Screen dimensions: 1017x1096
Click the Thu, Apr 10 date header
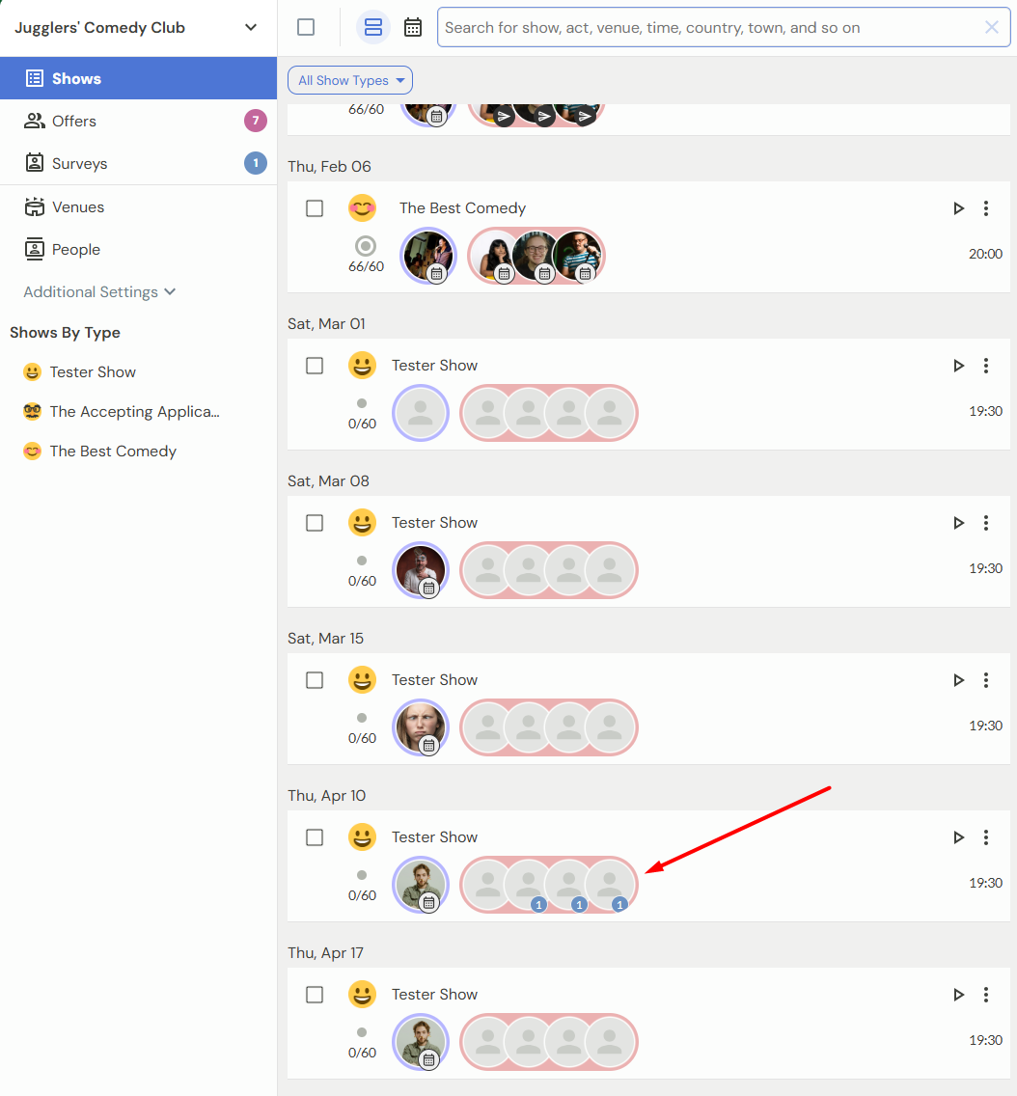326,795
